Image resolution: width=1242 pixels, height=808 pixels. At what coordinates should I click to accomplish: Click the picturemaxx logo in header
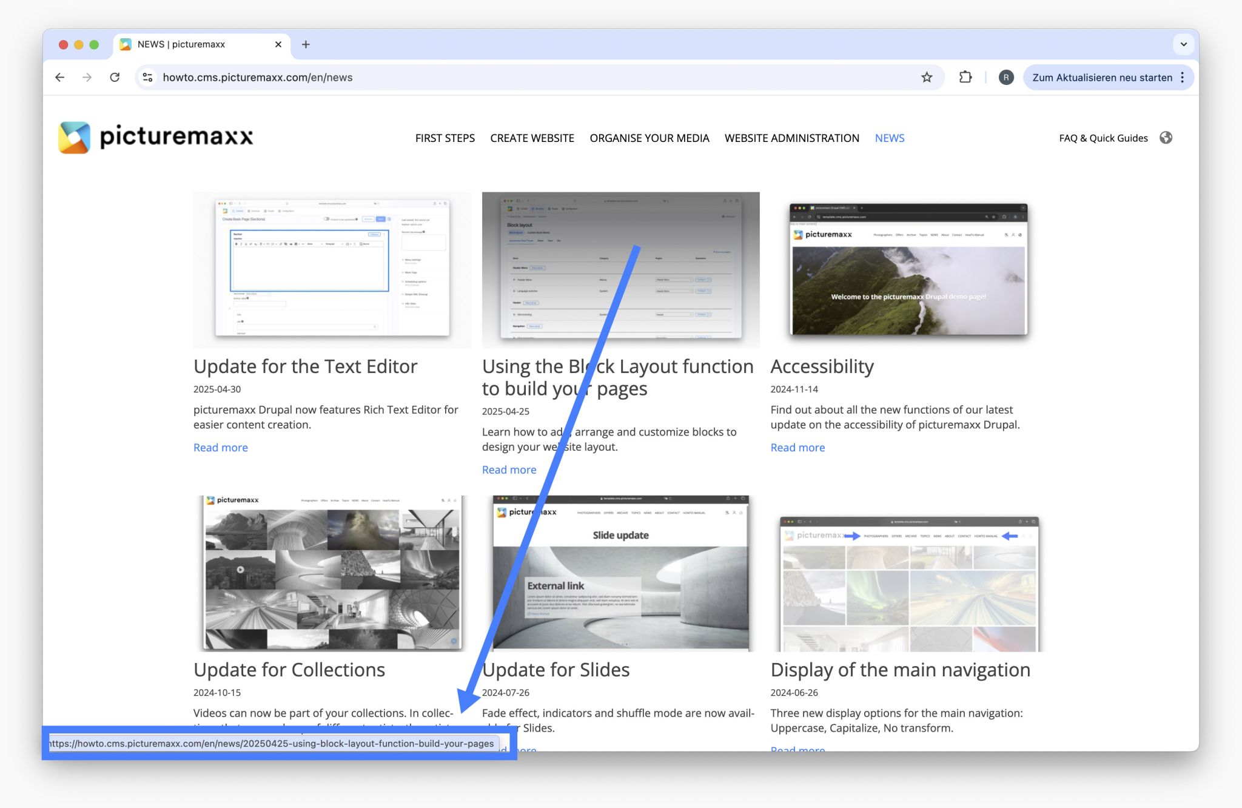(x=155, y=137)
